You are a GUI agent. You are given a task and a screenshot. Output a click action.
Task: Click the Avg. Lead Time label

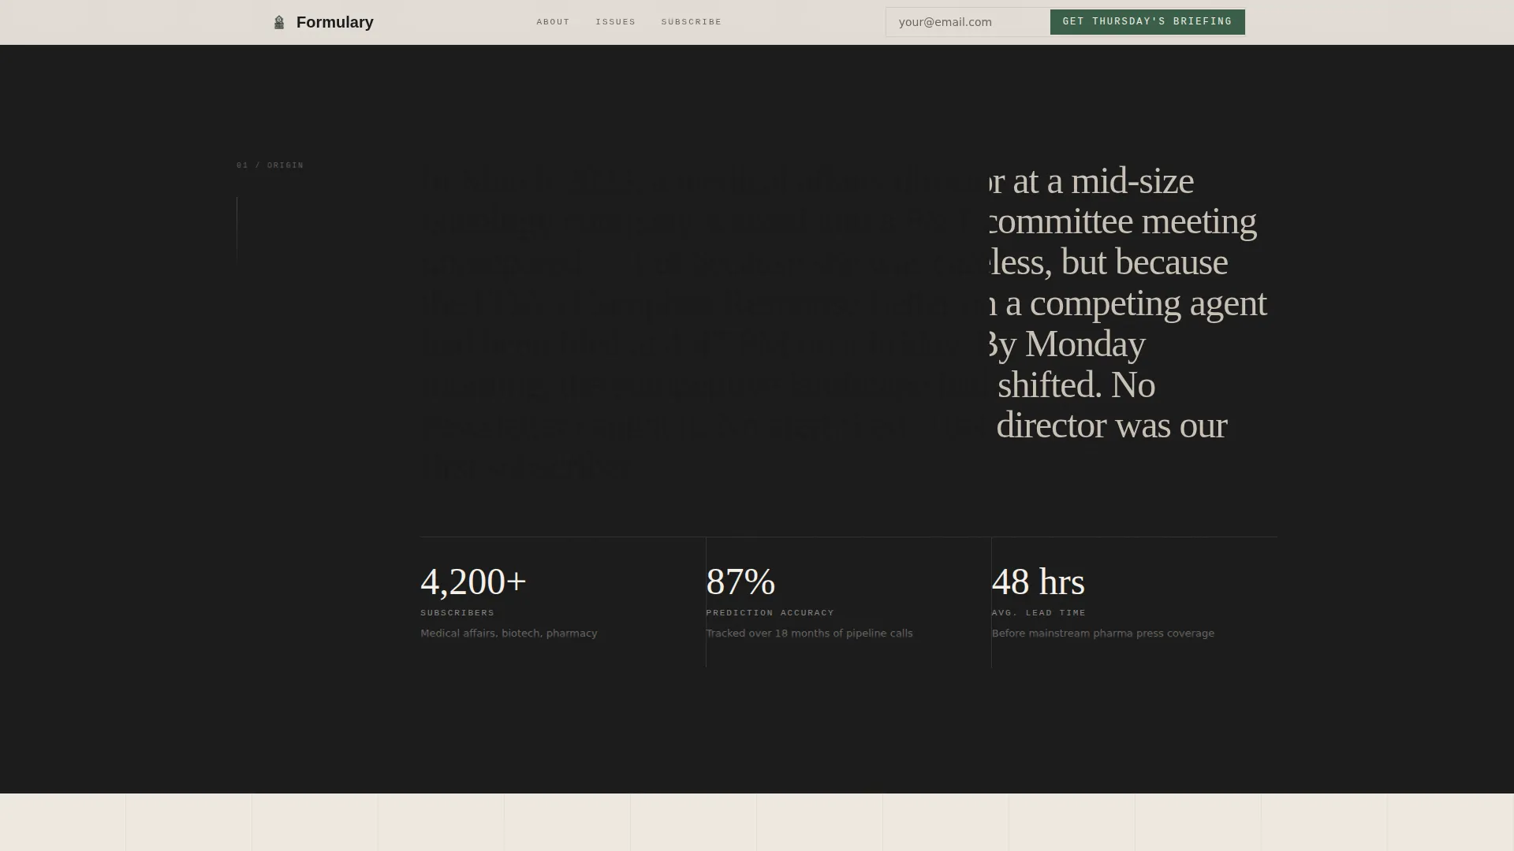pyautogui.click(x=1039, y=613)
